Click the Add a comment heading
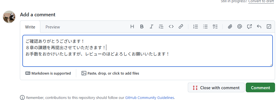Viewport: 277px width, 100px height. [38, 14]
